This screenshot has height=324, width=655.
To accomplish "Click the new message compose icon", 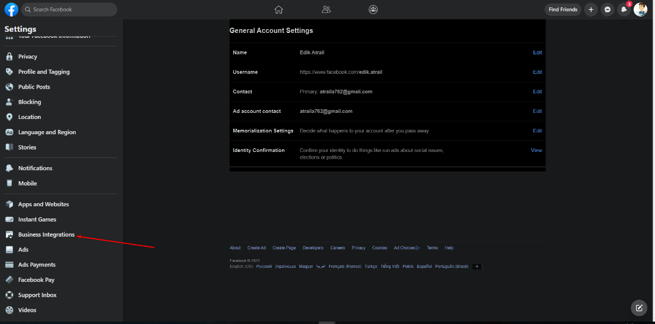I will click(639, 308).
